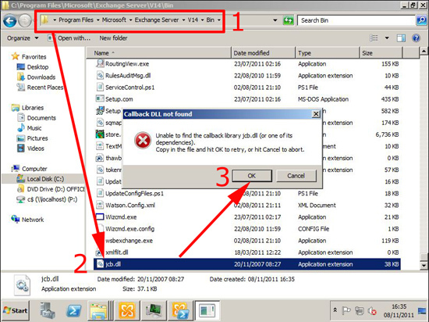Click Open with... toolbar button
Image resolution: width=429 pixels, height=322 pixels.
[69, 38]
